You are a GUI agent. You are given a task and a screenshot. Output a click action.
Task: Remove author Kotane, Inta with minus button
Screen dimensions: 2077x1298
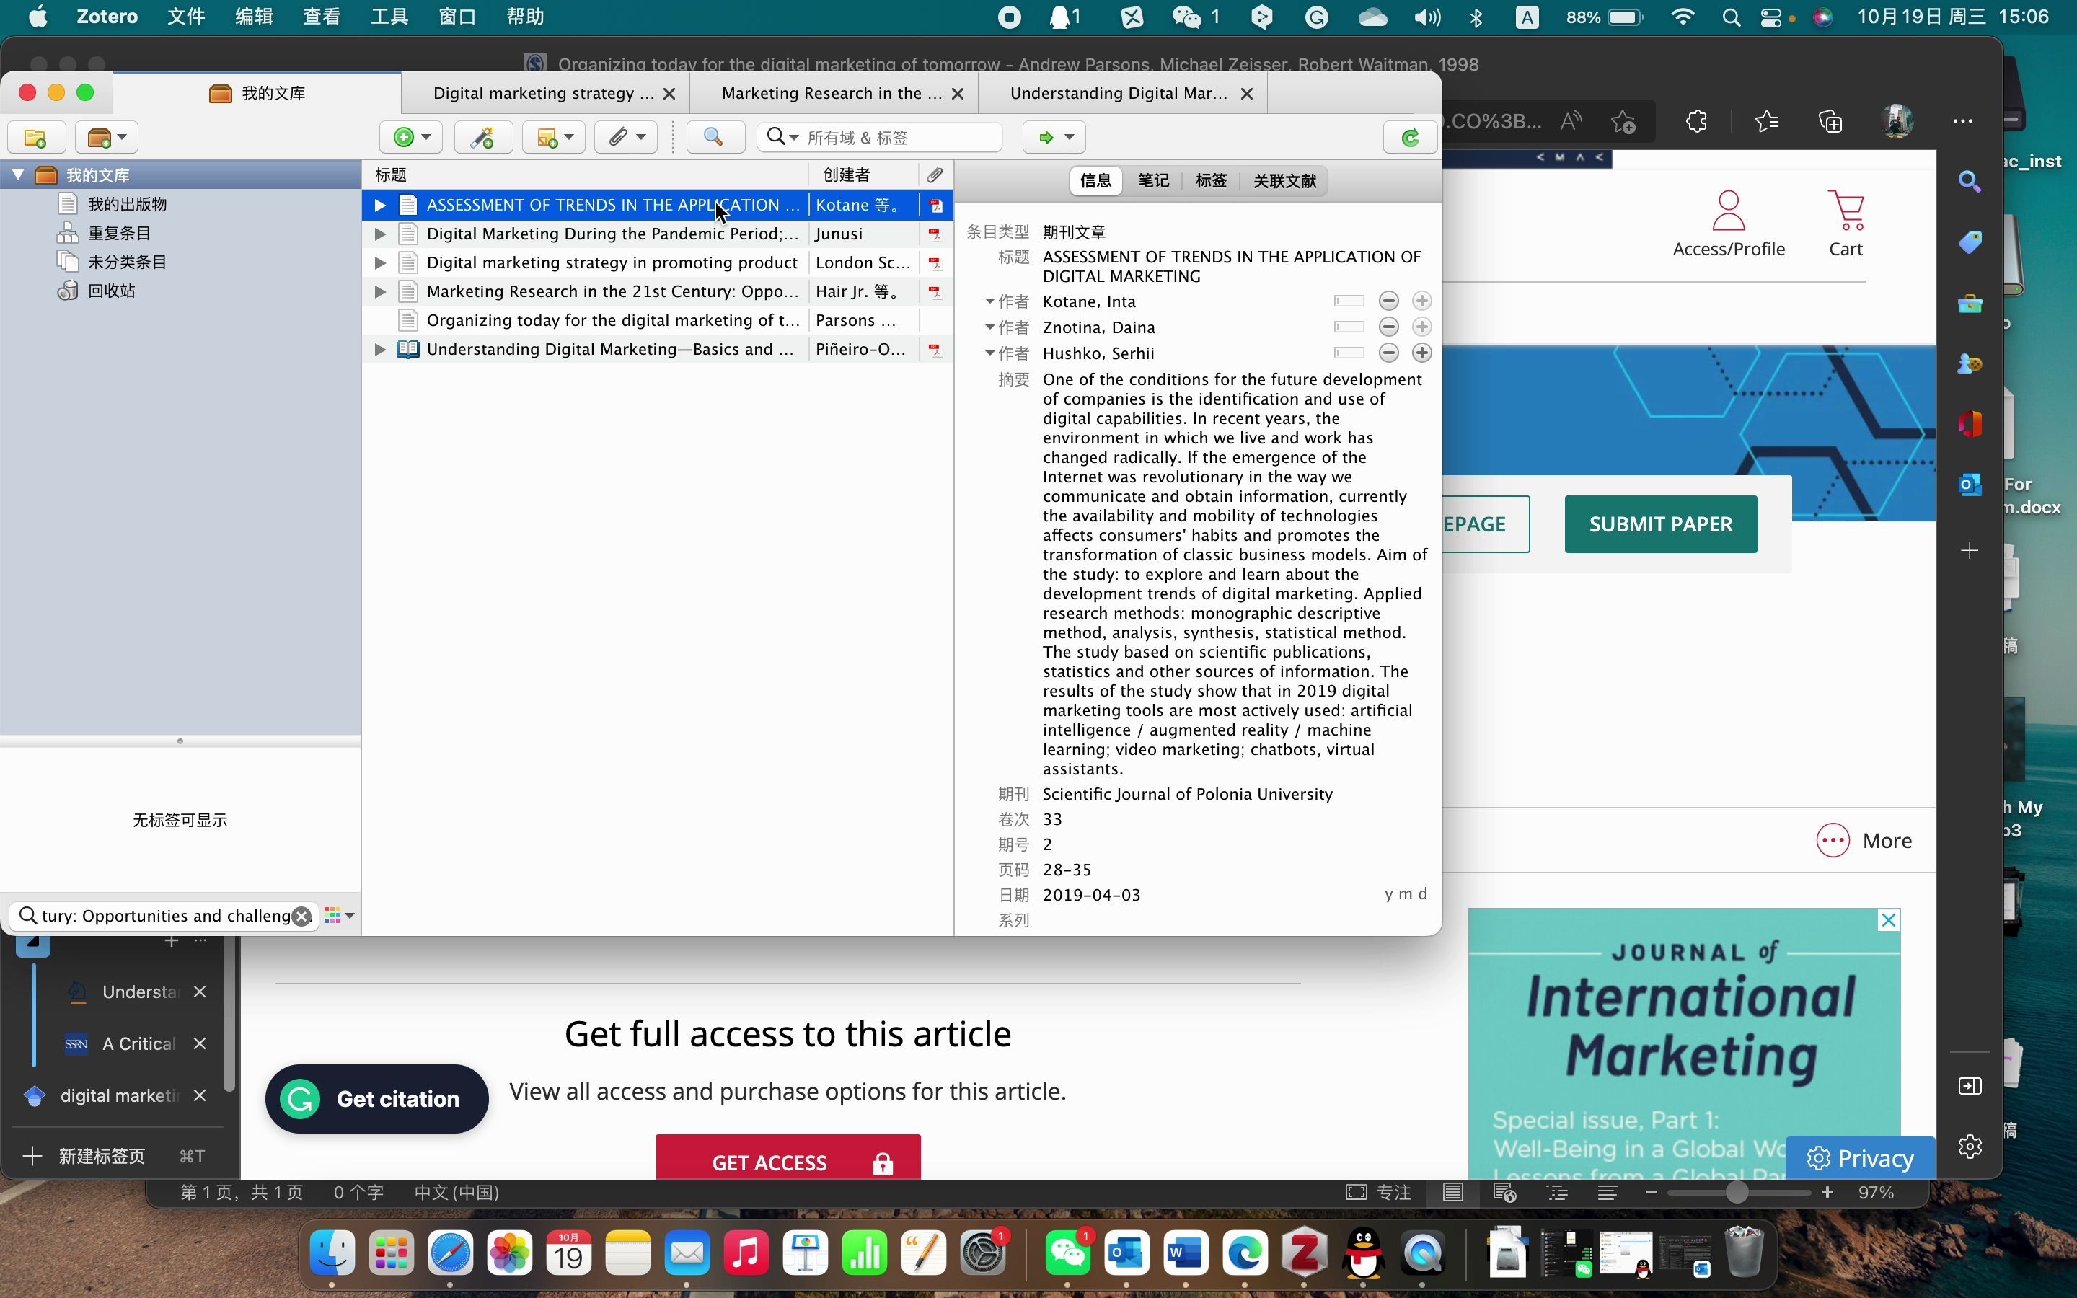1389,301
